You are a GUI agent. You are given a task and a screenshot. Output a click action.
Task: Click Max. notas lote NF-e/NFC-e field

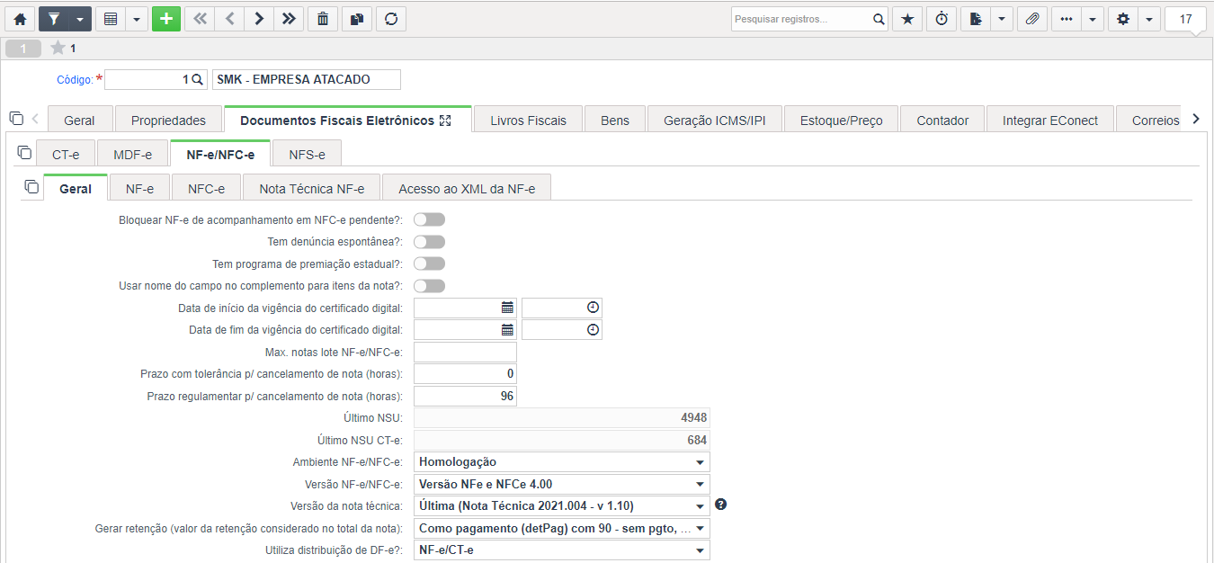pyautogui.click(x=465, y=352)
